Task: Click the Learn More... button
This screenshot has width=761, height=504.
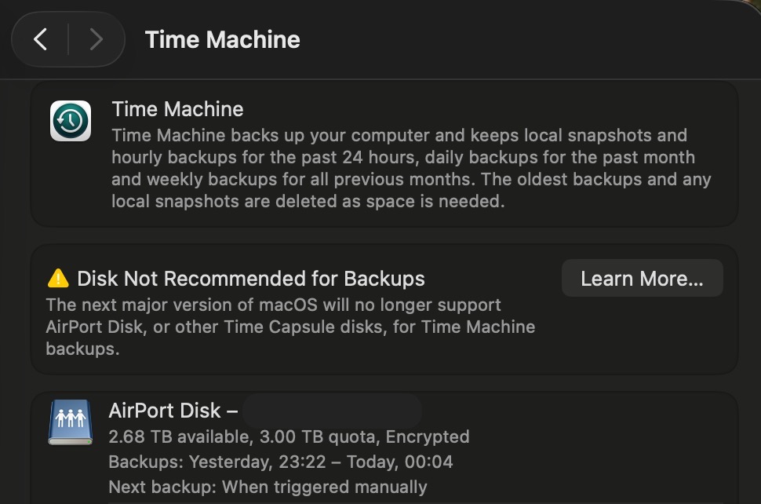Action: coord(642,278)
